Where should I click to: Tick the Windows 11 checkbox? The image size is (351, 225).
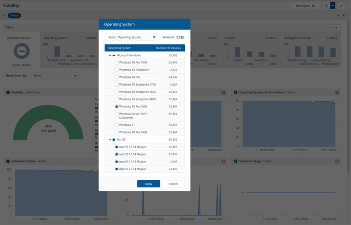(116, 125)
